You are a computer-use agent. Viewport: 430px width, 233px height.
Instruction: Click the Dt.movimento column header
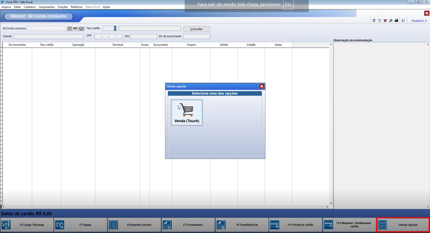[17, 45]
